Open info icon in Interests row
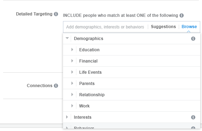 pyautogui.click(x=193, y=117)
